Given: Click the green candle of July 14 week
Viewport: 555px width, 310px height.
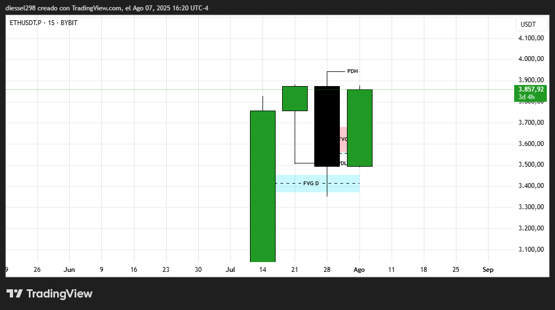Looking at the screenshot, I should click(263, 186).
